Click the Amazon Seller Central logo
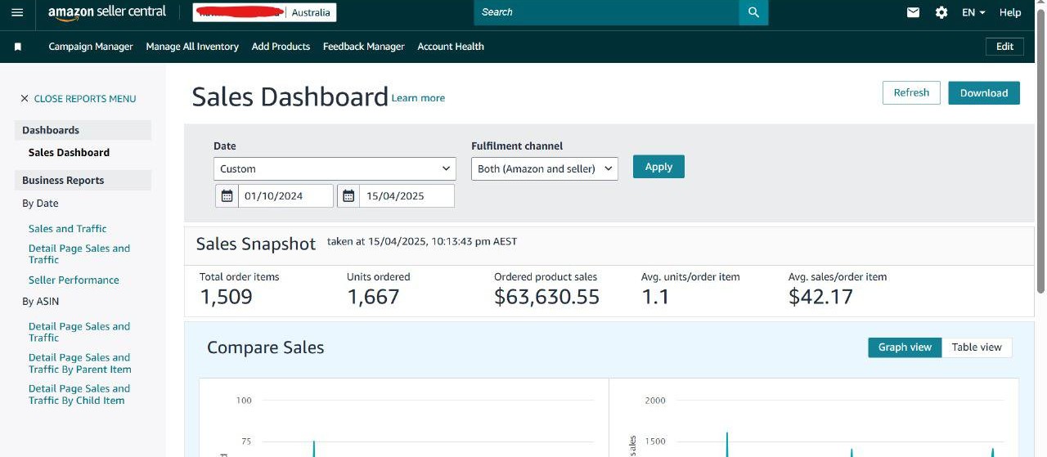 tap(106, 12)
